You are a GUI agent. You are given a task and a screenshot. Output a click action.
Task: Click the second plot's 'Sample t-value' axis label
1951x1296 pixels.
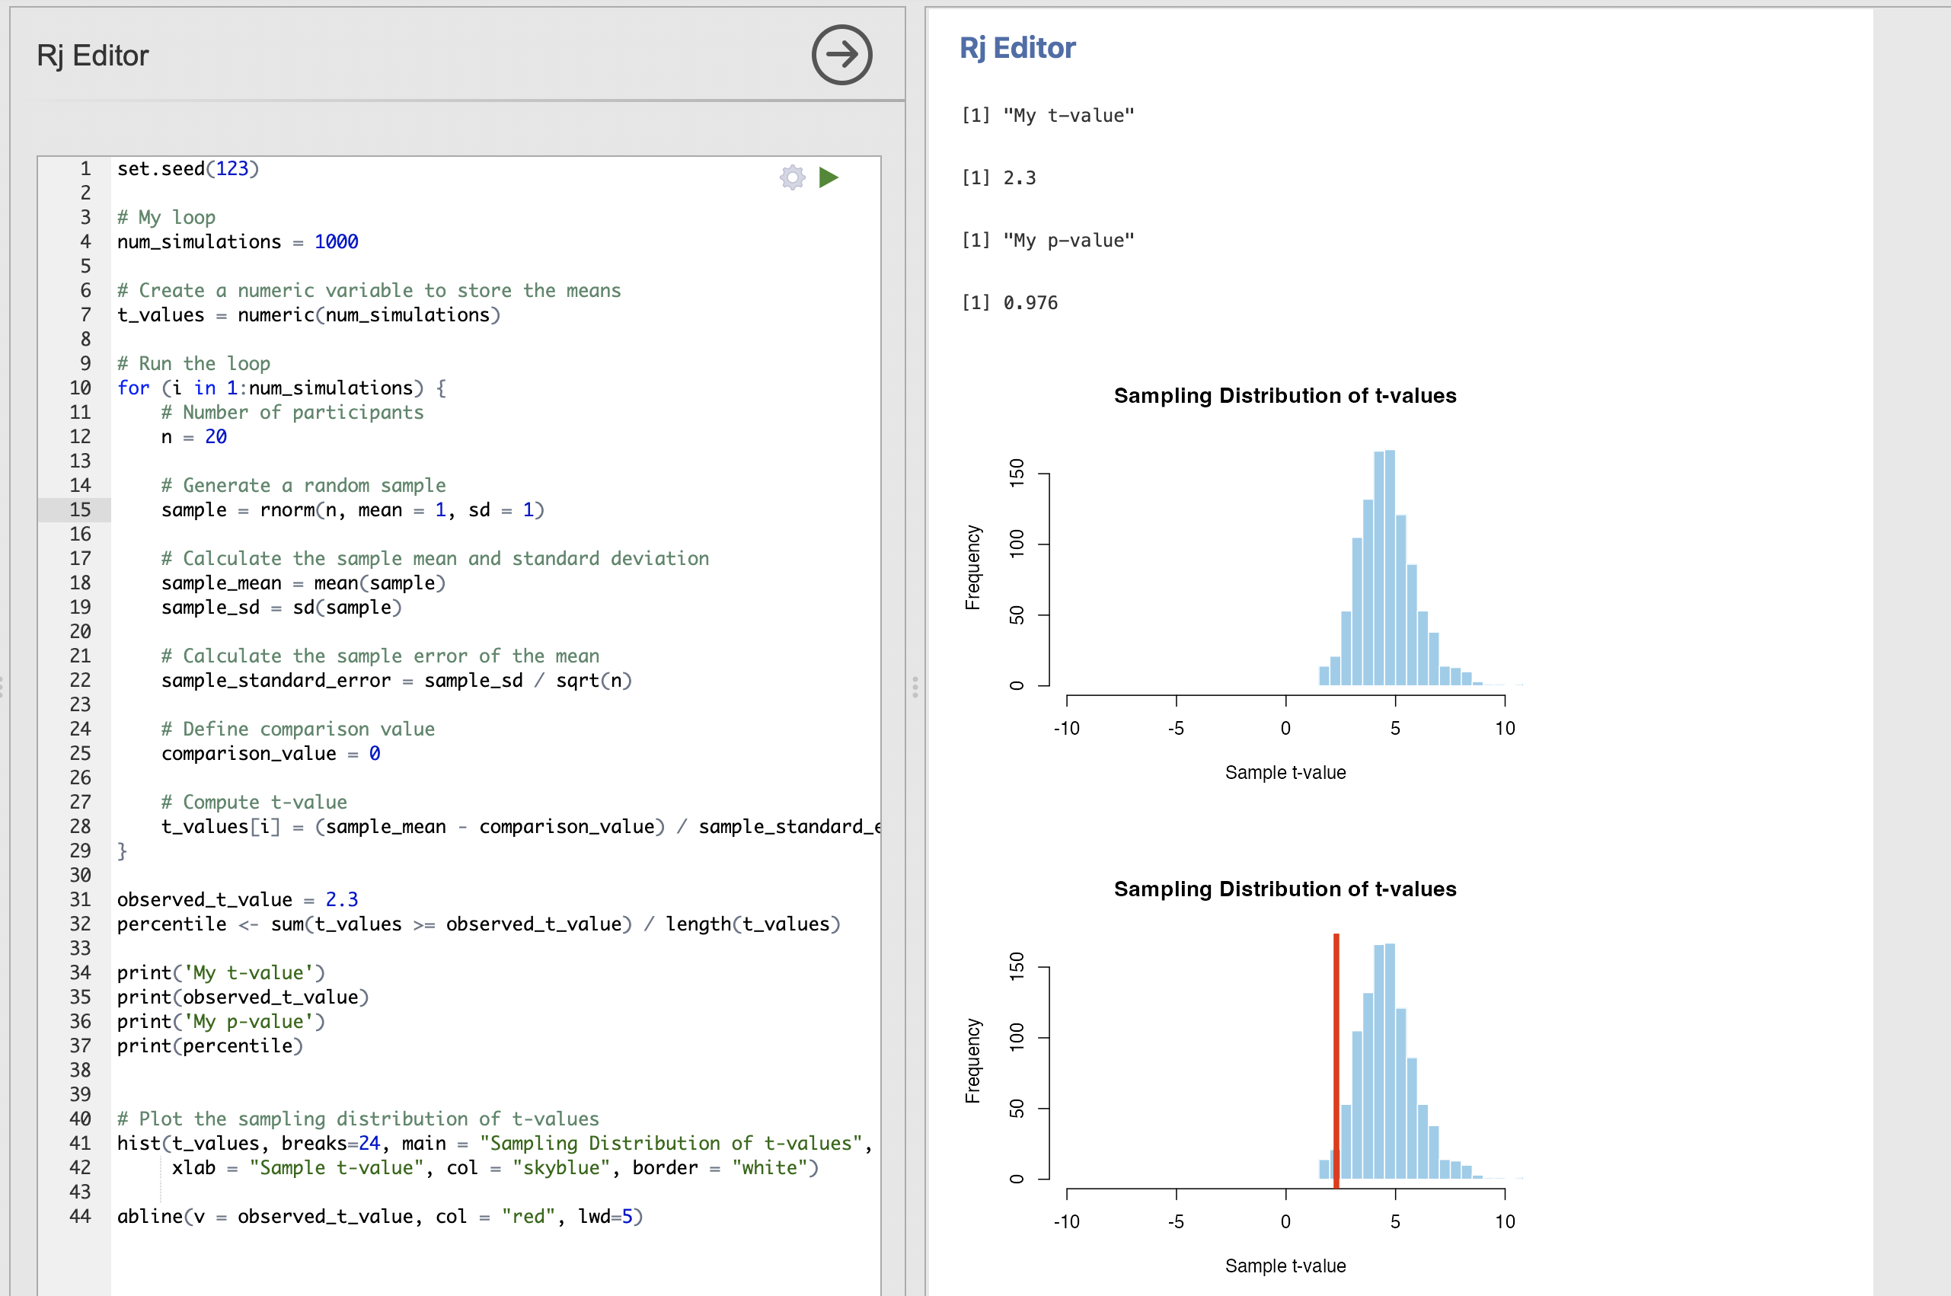click(x=1285, y=1266)
